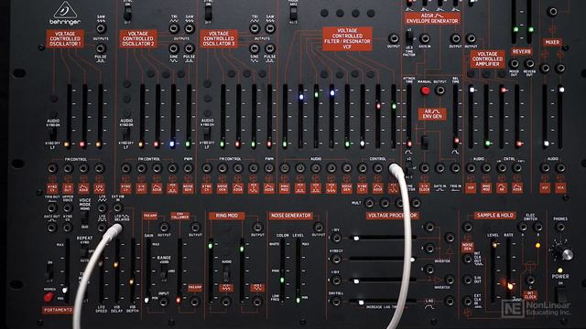Click the Trig Out jack
This screenshot has height=329, width=586.
pos(52,207)
